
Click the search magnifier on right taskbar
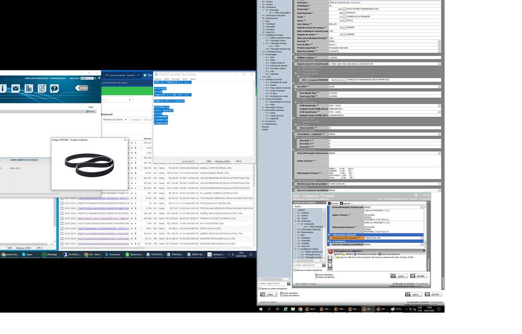point(269,309)
